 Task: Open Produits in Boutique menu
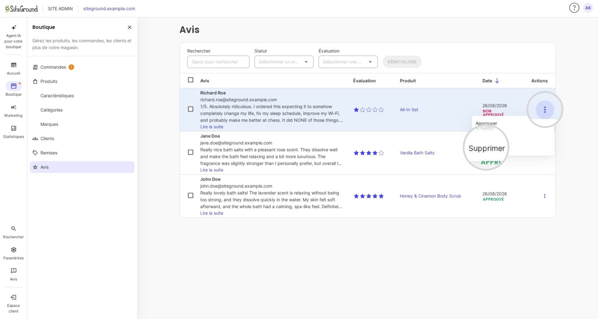coord(82,82)
